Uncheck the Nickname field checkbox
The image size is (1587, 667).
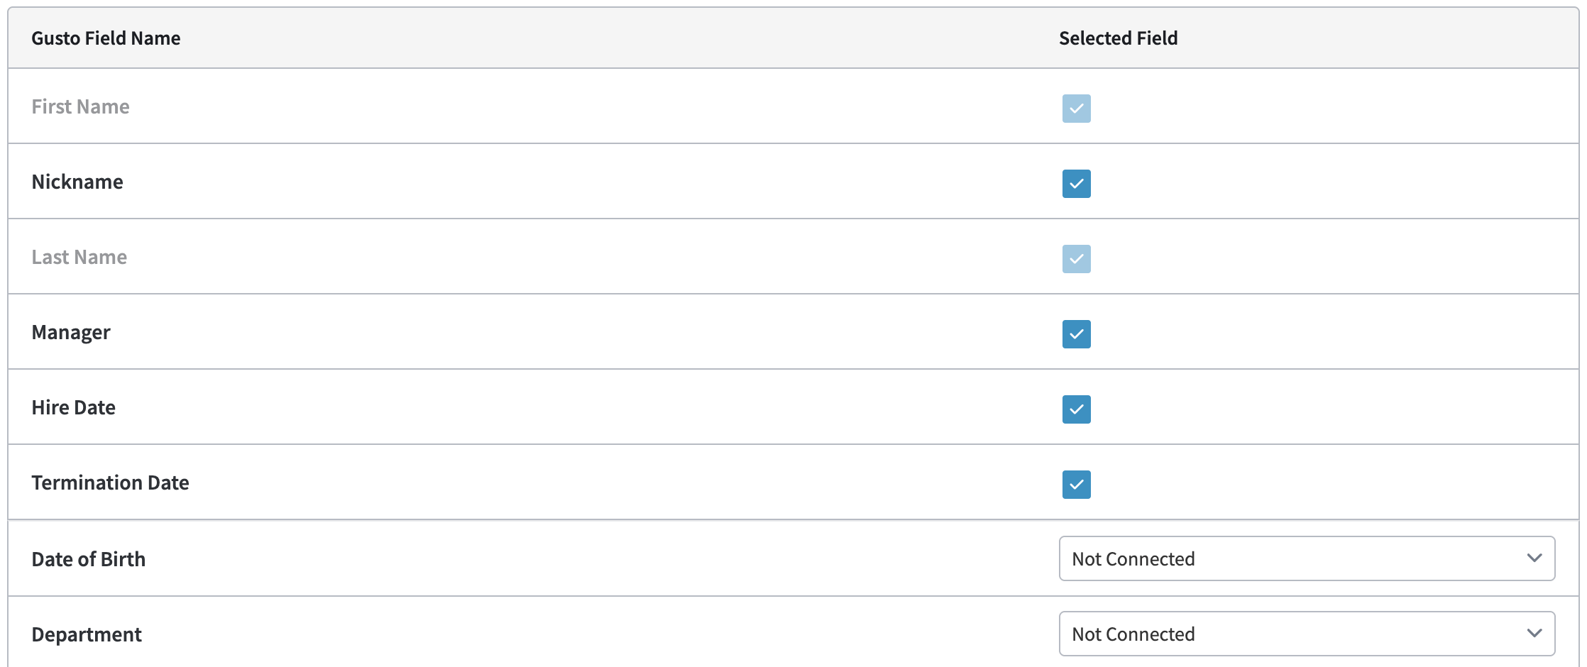1076,184
